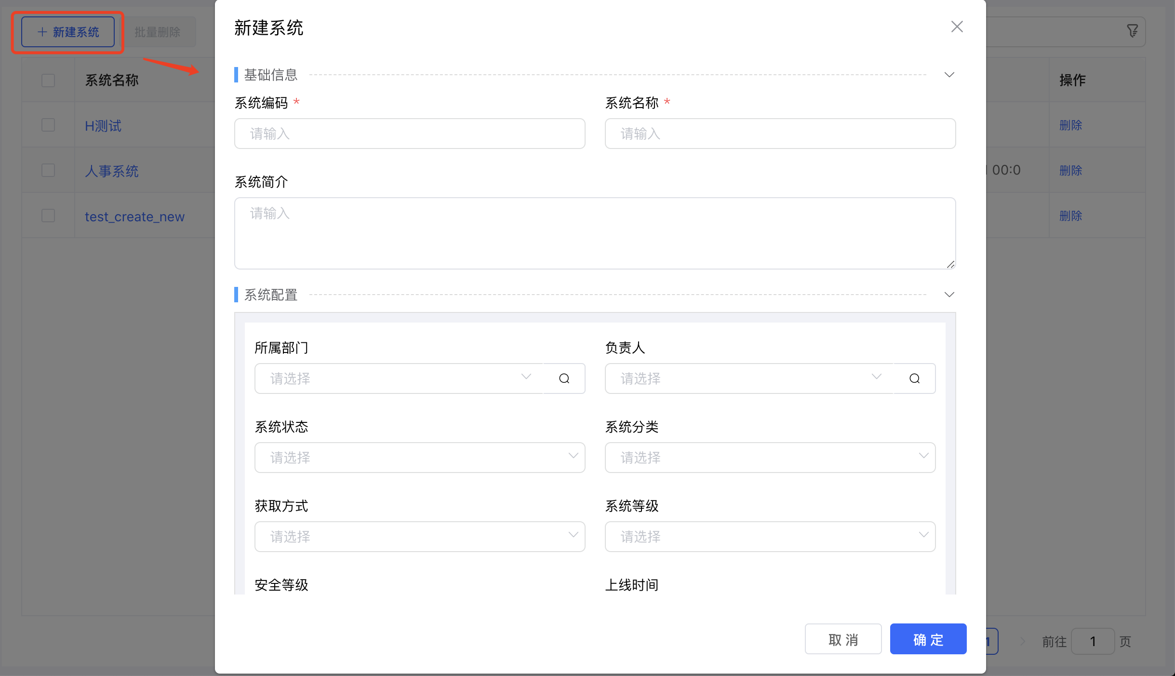This screenshot has height=676, width=1175.
Task: Focus the 系统编码 input field
Action: tap(409, 134)
